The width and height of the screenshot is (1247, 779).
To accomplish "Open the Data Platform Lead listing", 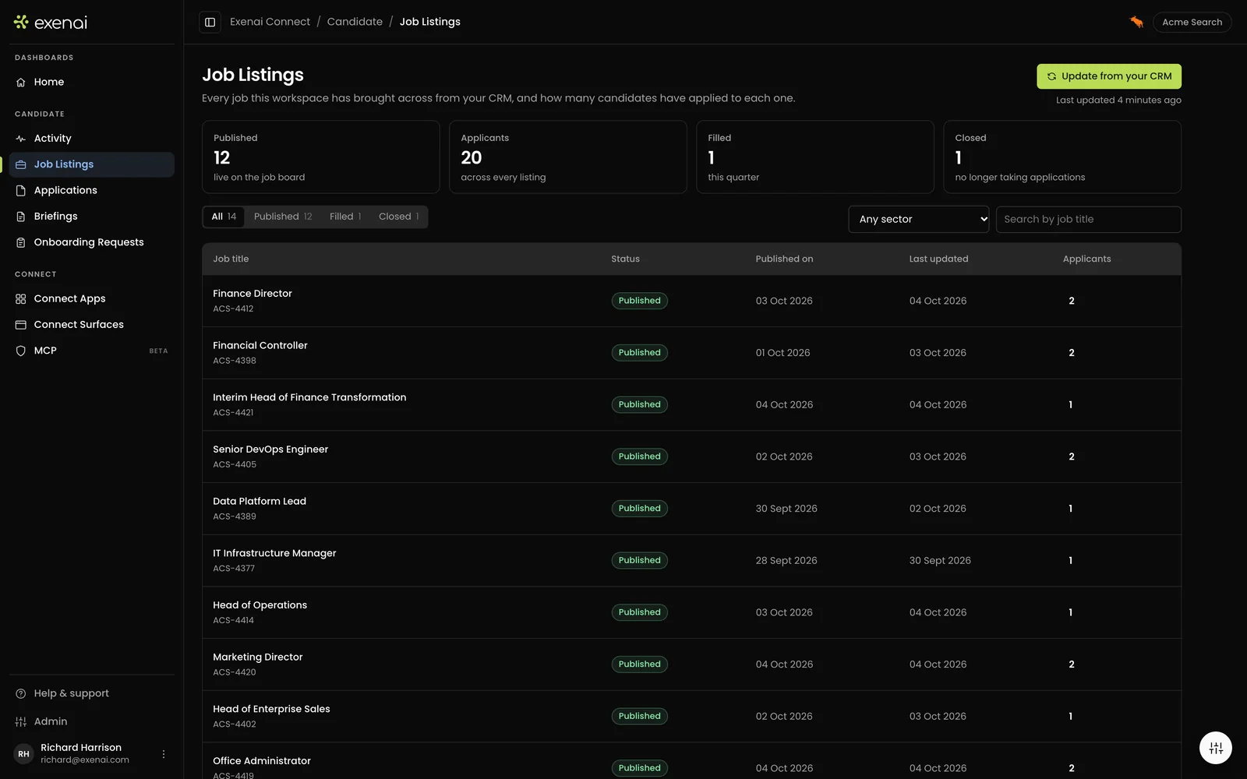I will pos(691,509).
